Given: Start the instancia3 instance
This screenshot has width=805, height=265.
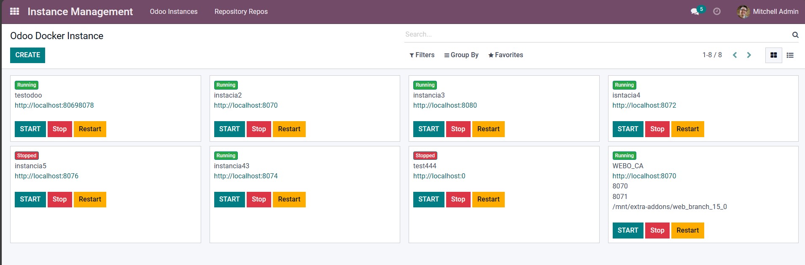Looking at the screenshot, I should [429, 129].
